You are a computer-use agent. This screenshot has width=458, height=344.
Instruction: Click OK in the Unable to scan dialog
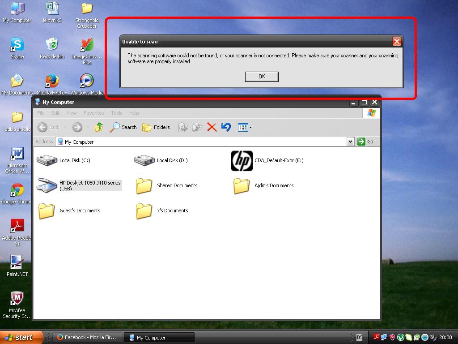pyautogui.click(x=262, y=77)
